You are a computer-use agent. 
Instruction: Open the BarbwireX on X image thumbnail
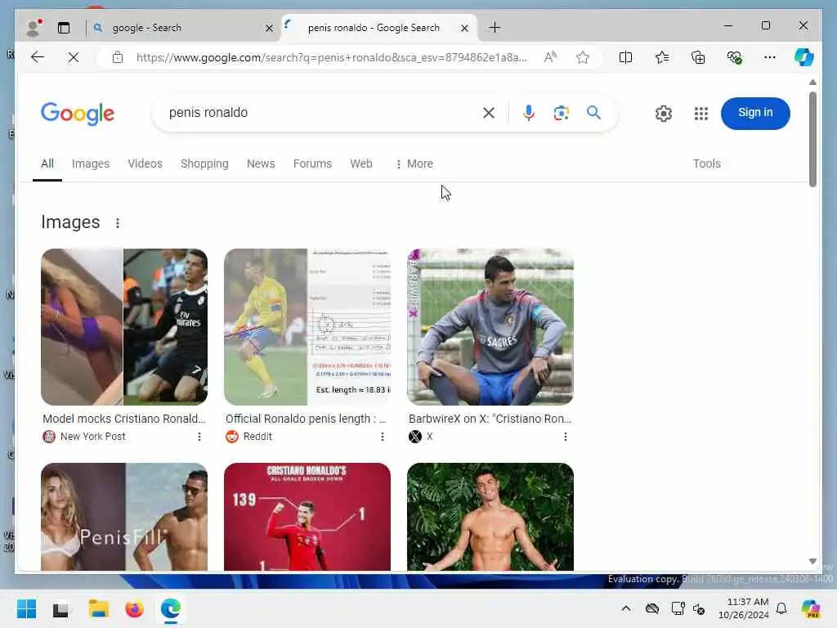click(x=490, y=327)
